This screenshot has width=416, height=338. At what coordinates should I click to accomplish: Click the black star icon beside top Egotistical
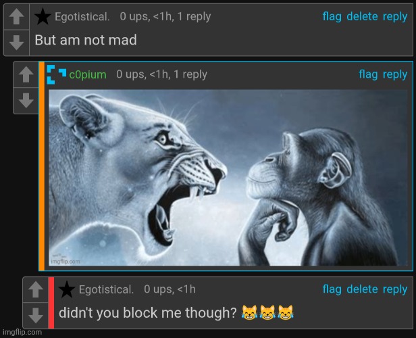[43, 16]
